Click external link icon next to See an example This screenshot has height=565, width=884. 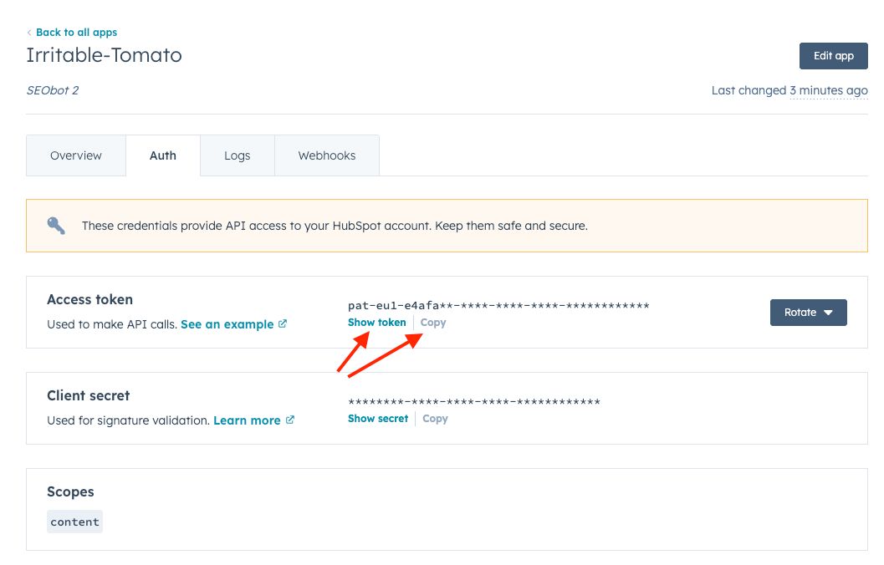tap(283, 323)
